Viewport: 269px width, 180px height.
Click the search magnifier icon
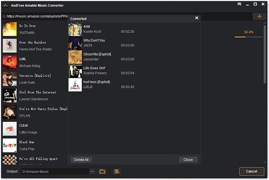4,16
